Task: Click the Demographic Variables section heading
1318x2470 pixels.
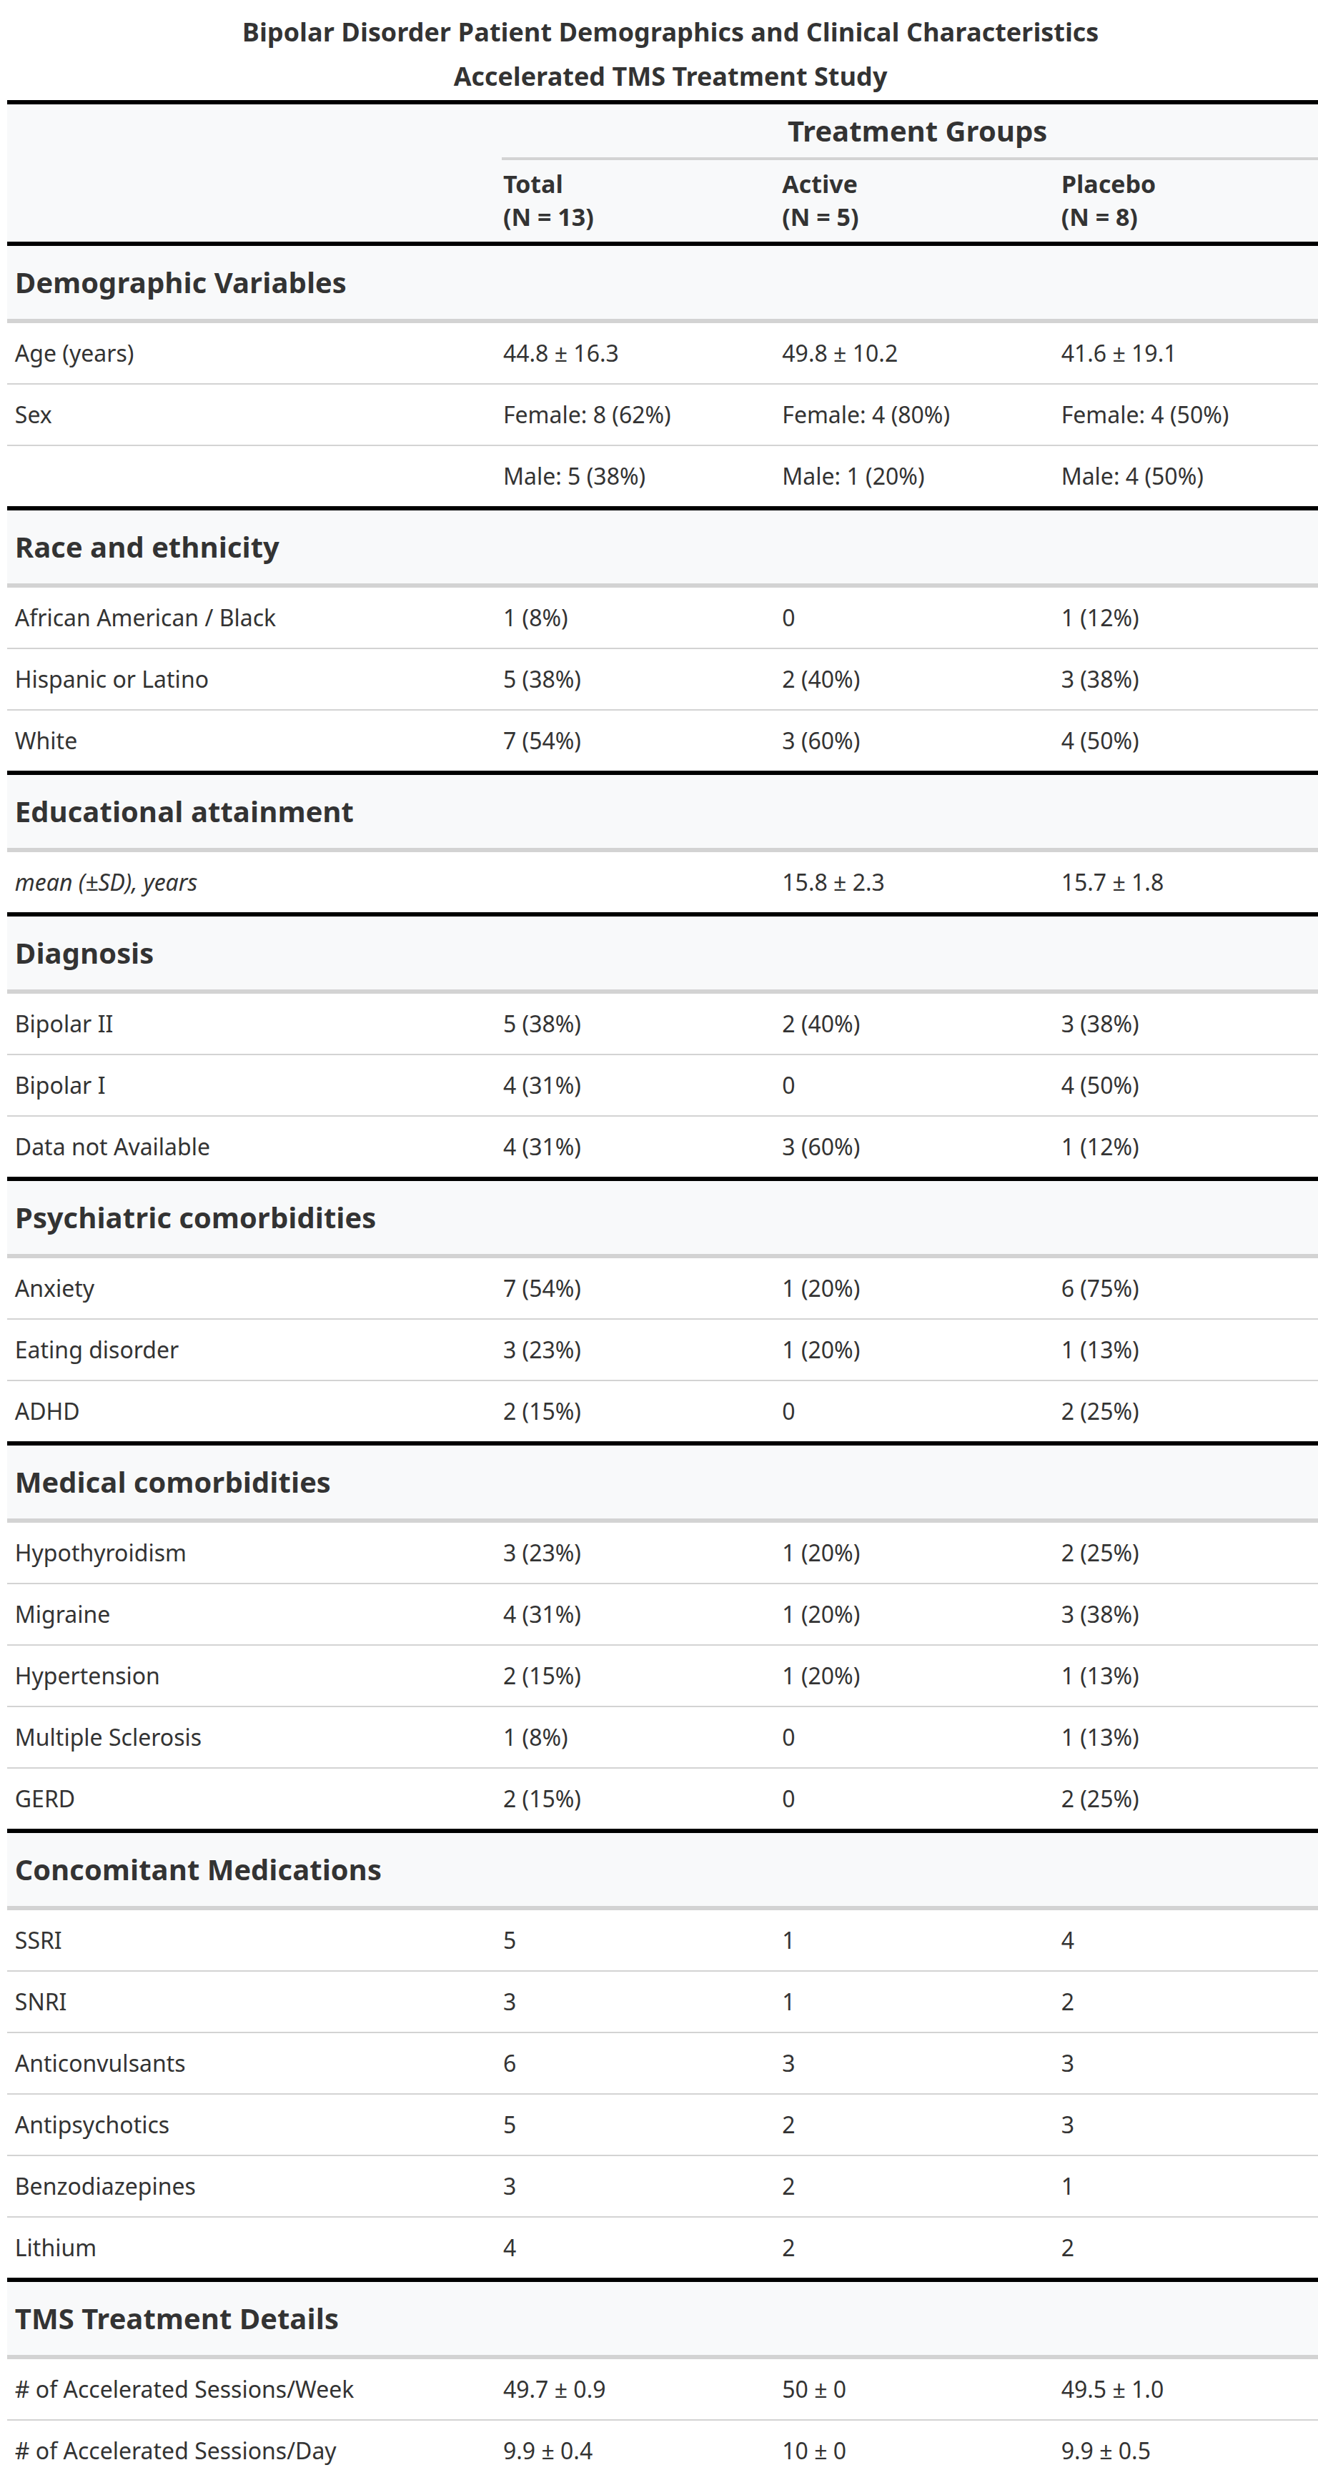Action: [x=180, y=283]
